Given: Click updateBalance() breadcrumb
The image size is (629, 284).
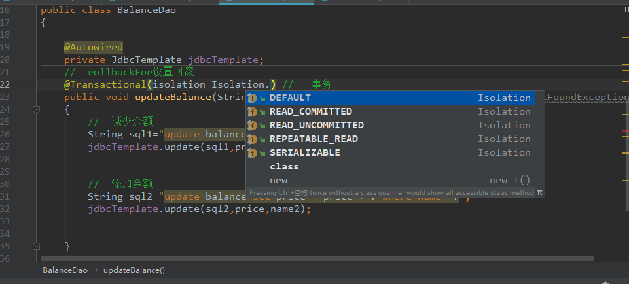Looking at the screenshot, I should pos(134,270).
